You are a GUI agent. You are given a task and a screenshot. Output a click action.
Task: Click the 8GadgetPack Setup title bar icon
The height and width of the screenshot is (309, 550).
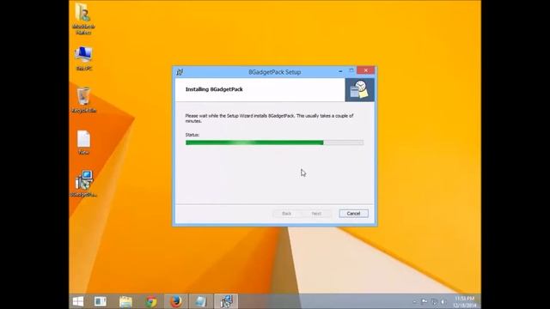(180, 72)
